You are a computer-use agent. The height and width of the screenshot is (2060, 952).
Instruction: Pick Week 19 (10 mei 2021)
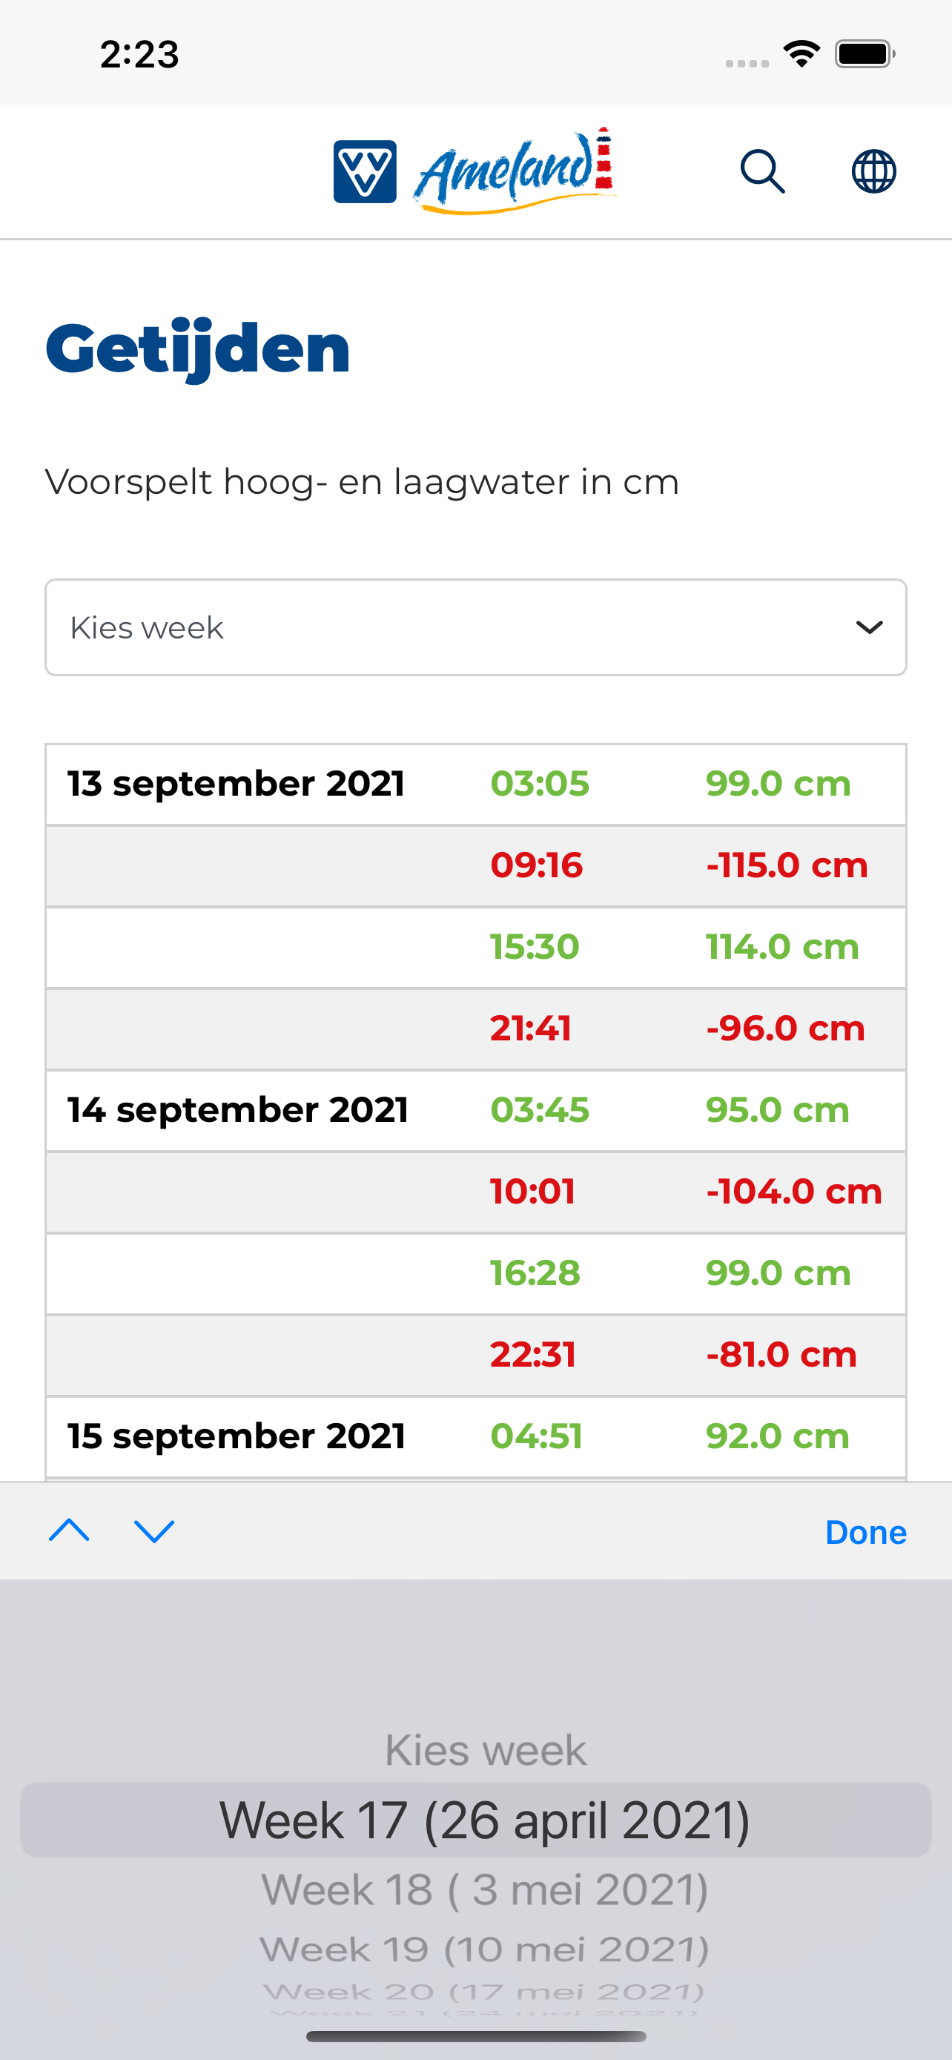point(485,1949)
